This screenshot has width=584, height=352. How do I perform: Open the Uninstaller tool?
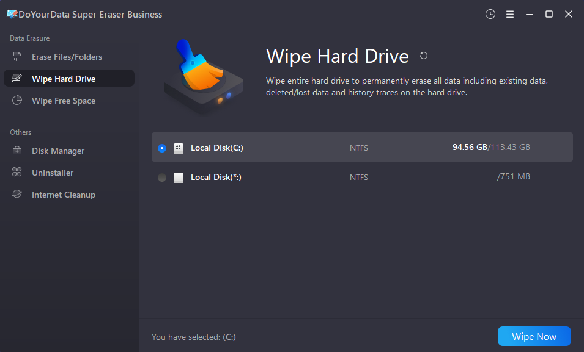click(69, 173)
